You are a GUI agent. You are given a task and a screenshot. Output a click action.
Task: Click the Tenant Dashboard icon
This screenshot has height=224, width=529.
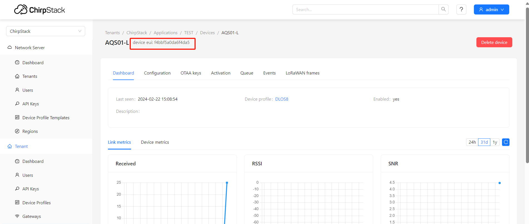[x=17, y=161]
